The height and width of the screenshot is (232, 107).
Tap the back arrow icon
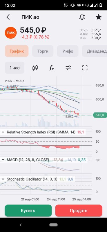(x=8, y=17)
